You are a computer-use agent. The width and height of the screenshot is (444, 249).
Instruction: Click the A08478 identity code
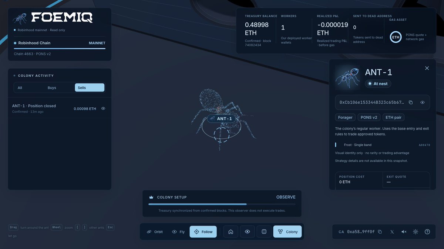pos(424,145)
